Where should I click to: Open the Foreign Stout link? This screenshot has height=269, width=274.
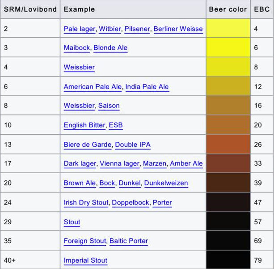pos(85,241)
